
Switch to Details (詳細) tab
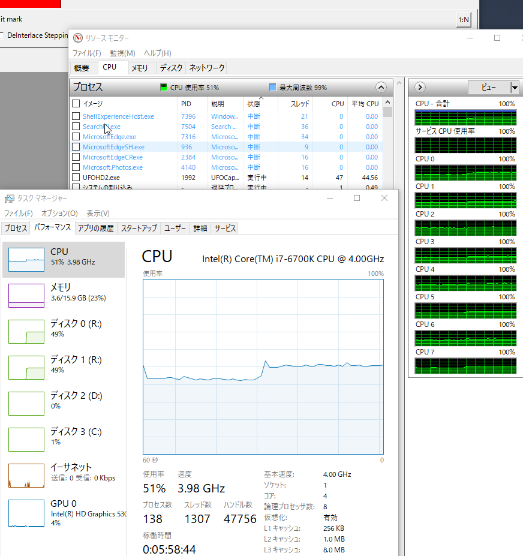tap(200, 229)
